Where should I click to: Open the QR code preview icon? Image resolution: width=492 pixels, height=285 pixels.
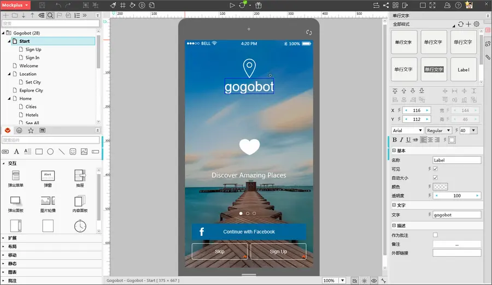point(395,5)
